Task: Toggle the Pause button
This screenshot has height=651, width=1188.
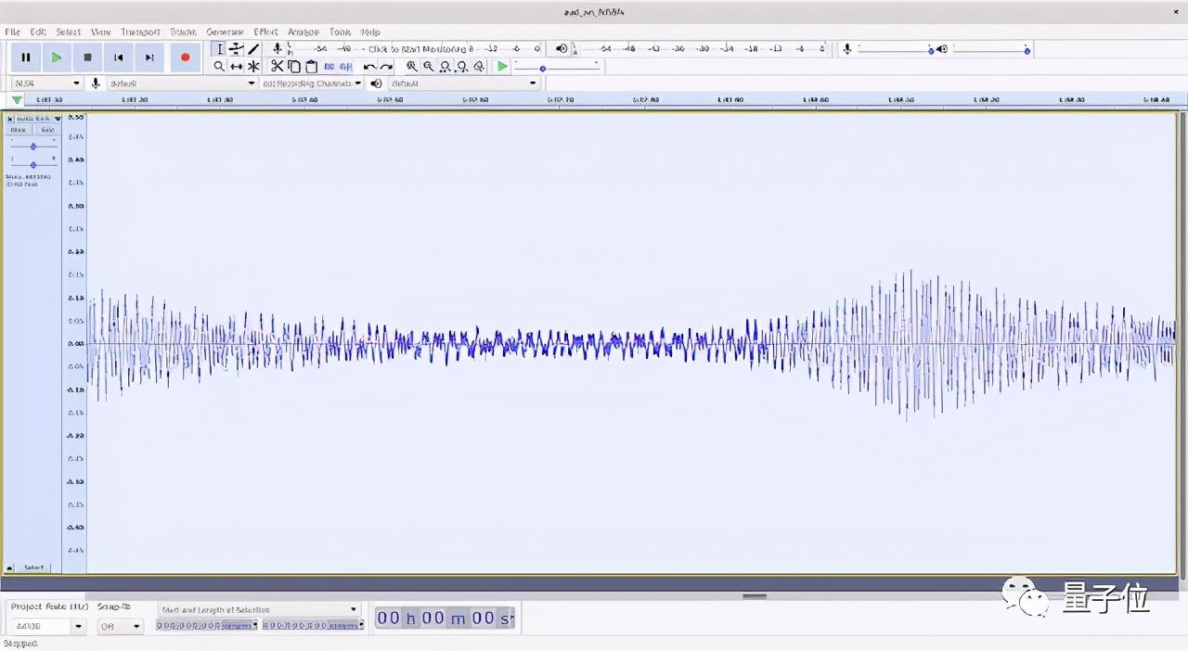Action: (x=26, y=57)
